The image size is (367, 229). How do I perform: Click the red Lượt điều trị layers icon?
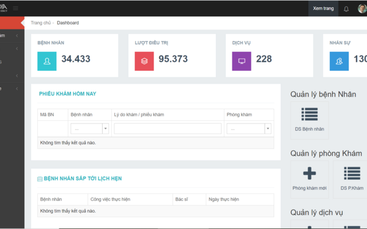(144, 61)
